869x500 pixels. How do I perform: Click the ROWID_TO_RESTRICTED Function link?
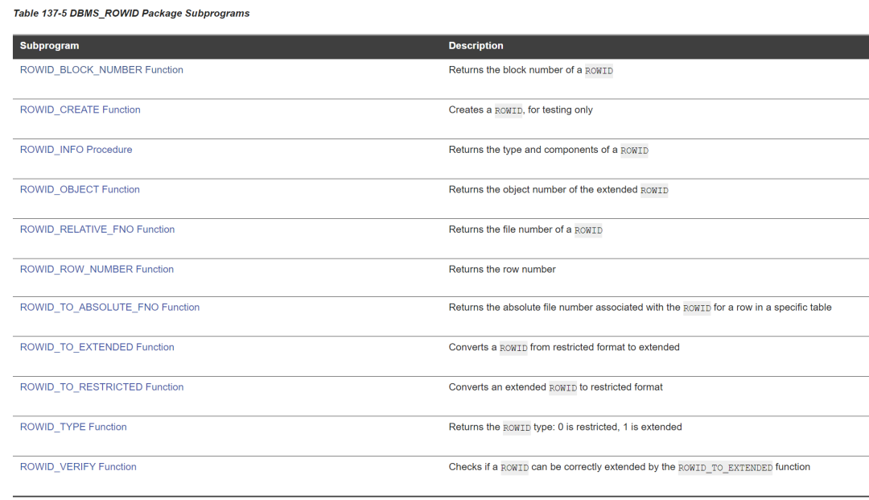pos(101,387)
